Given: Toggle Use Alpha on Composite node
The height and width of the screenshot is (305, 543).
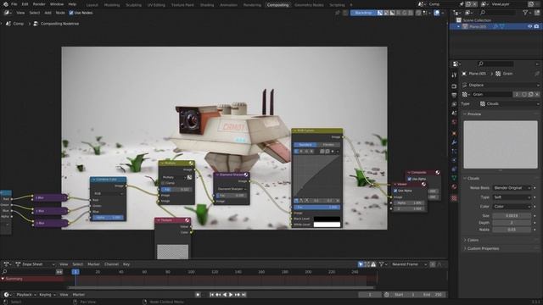Looking at the screenshot, I should [409, 179].
